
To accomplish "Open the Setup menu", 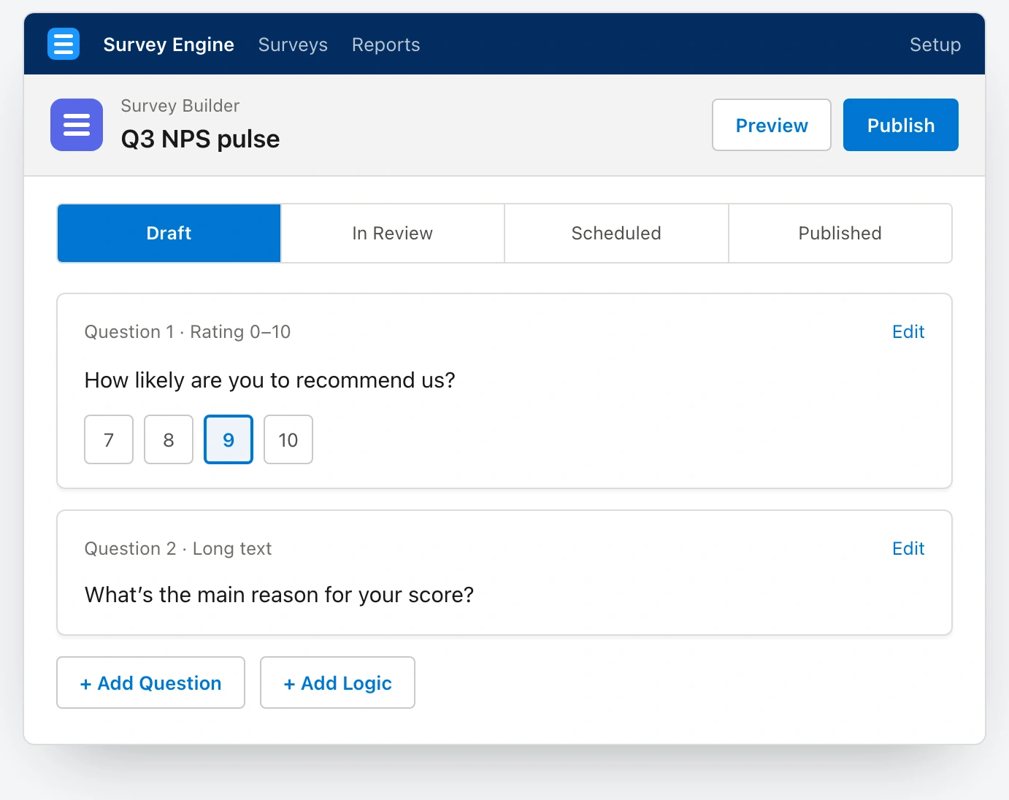I will (935, 45).
